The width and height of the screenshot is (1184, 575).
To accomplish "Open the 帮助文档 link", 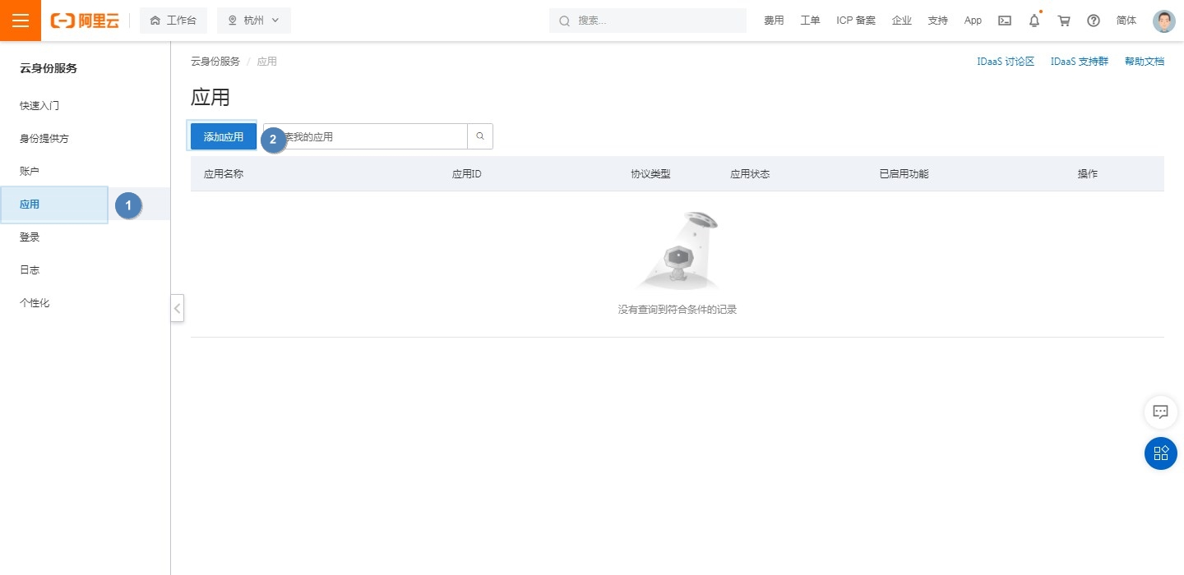I will point(1144,62).
